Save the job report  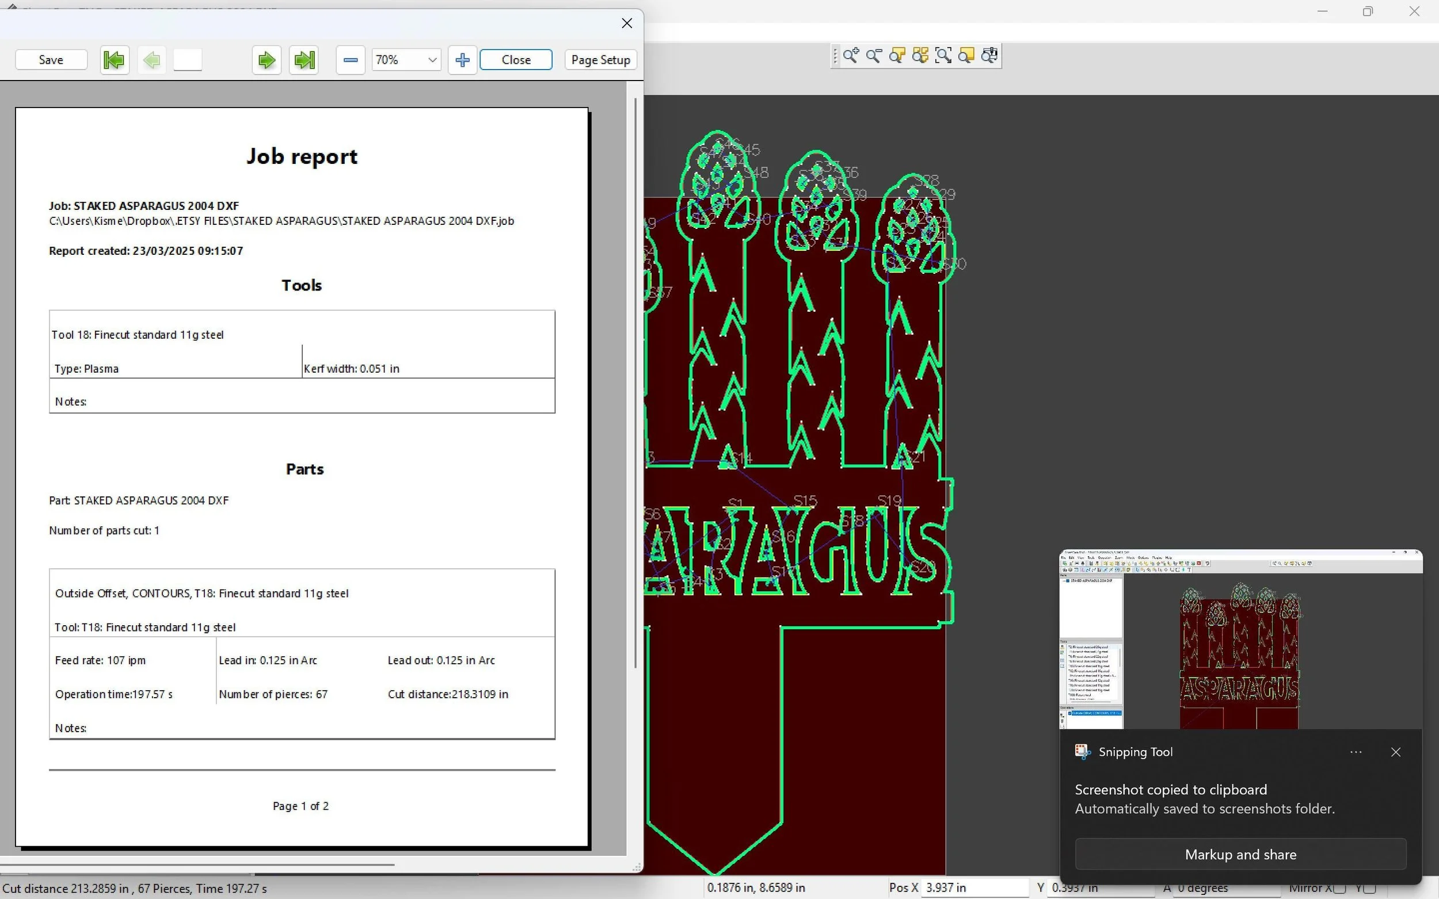point(51,60)
